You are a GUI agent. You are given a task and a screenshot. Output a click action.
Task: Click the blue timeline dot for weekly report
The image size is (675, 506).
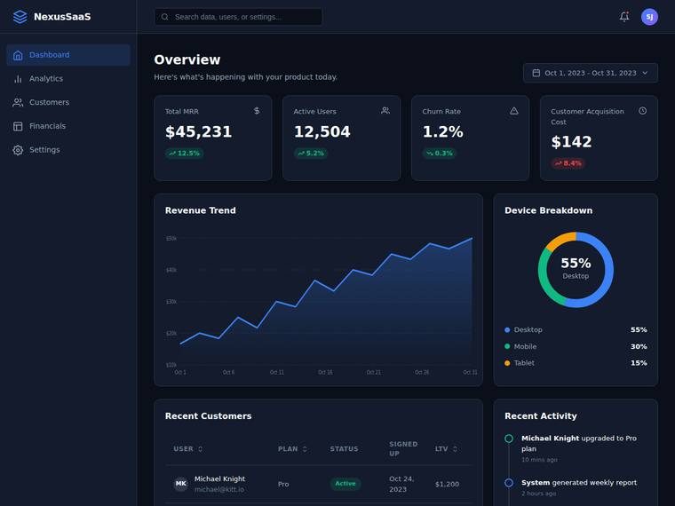click(x=508, y=483)
